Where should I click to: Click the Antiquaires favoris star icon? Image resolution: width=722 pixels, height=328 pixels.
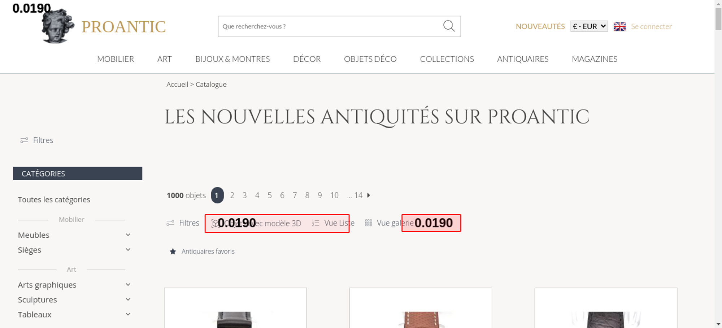[173, 251]
